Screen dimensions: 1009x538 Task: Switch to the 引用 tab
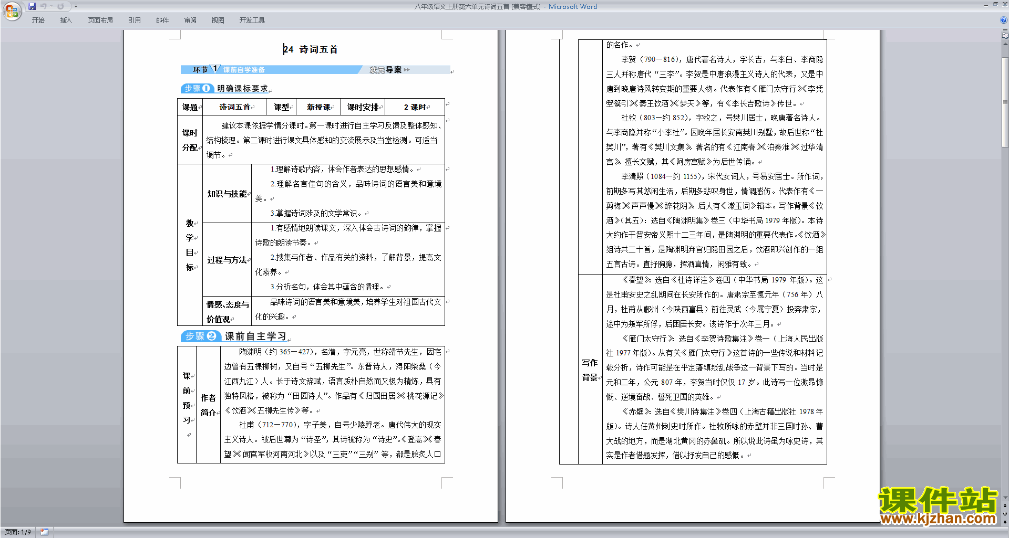[135, 20]
